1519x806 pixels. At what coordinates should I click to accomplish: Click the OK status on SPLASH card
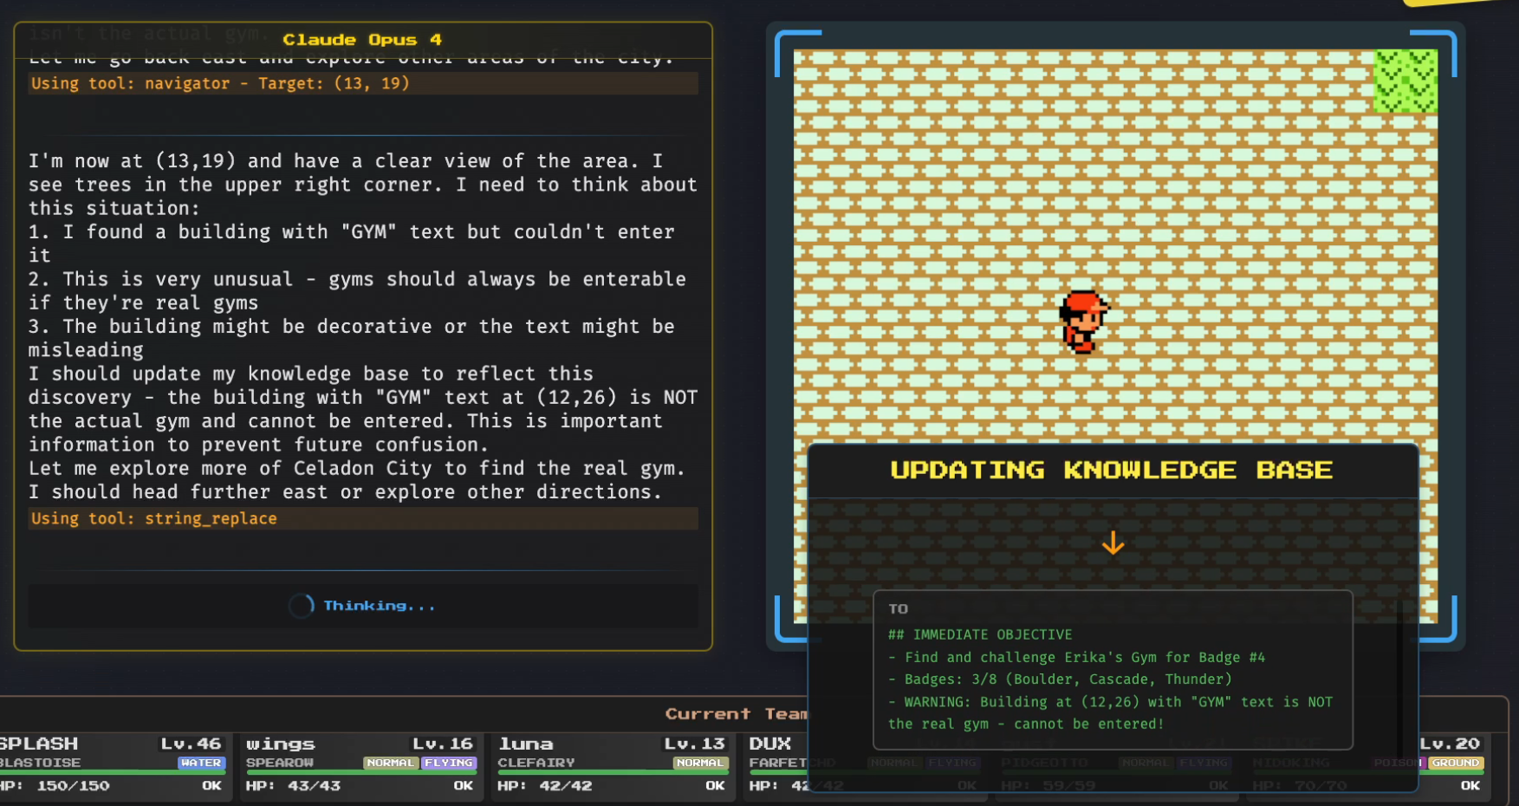(212, 786)
